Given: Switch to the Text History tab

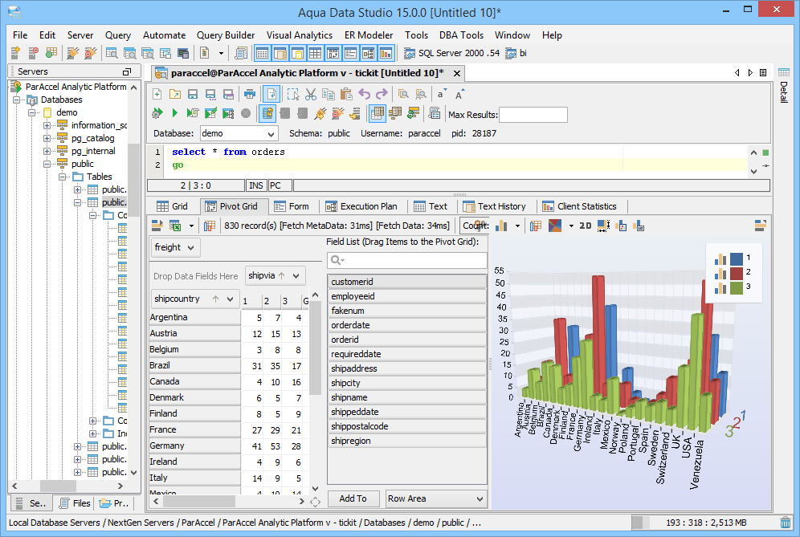Looking at the screenshot, I should pyautogui.click(x=495, y=206).
